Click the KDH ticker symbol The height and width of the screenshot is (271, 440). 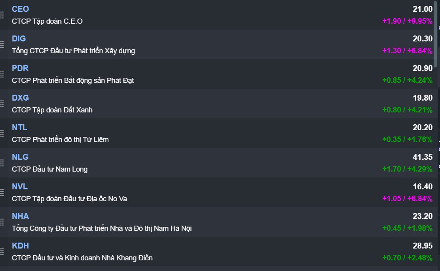(20, 246)
